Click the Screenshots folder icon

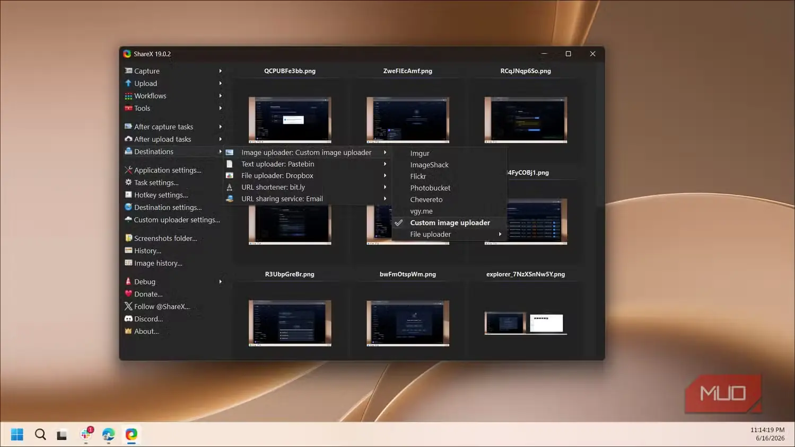pos(128,238)
